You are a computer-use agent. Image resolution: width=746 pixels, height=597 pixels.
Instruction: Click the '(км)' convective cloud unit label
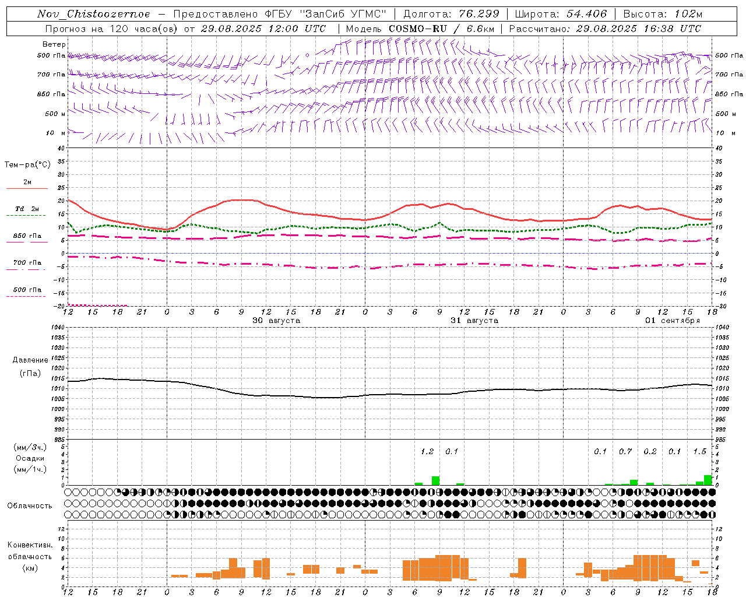[30, 568]
